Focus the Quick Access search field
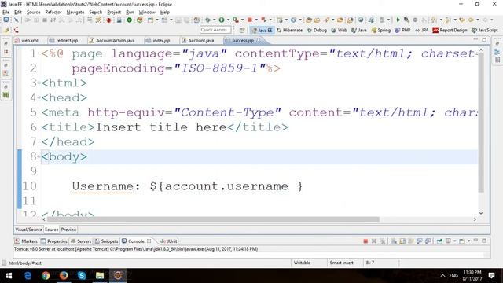Image resolution: width=503 pixels, height=283 pixels. [x=215, y=30]
